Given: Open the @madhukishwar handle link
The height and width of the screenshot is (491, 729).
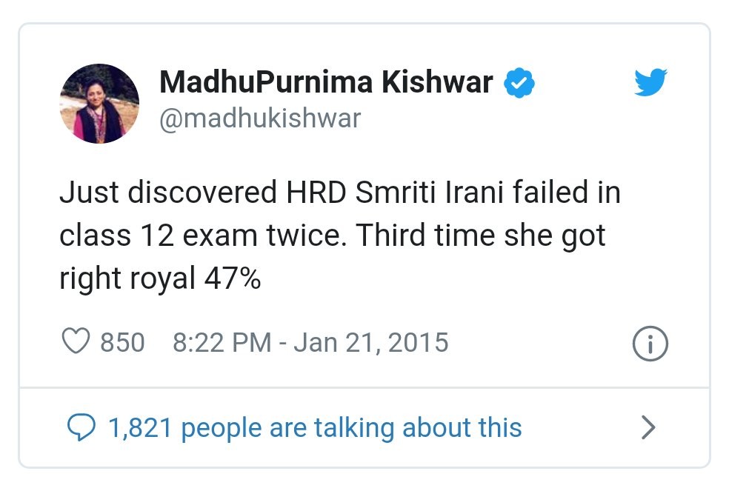Looking at the screenshot, I should [259, 118].
